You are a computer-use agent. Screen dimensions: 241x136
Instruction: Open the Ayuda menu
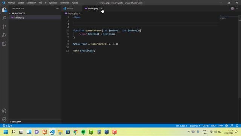click(x=75, y=3)
